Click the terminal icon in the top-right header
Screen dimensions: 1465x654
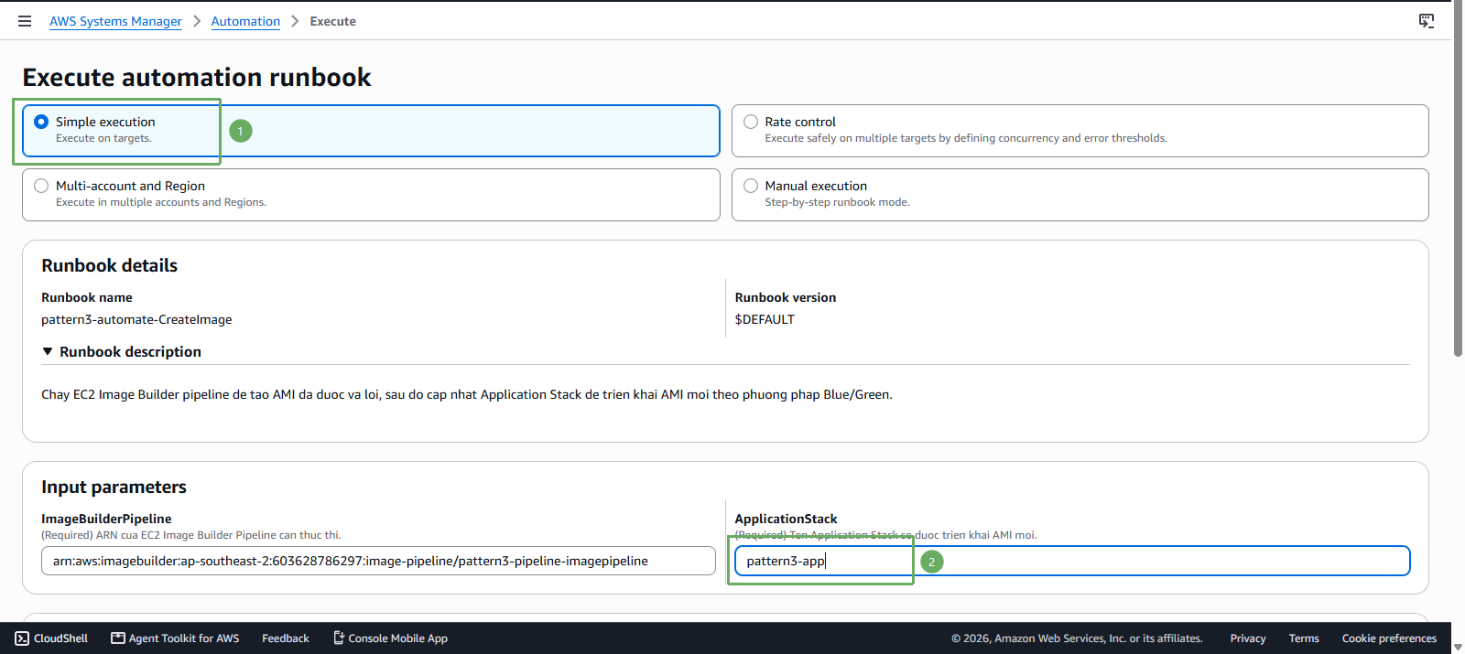click(1427, 21)
